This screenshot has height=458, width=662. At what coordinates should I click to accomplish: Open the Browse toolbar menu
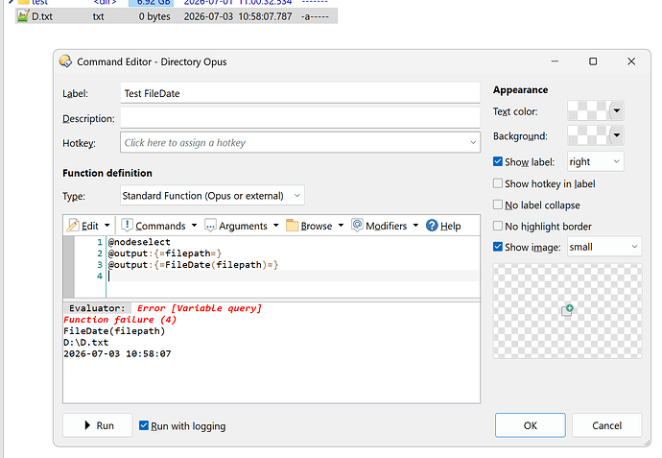click(x=315, y=226)
